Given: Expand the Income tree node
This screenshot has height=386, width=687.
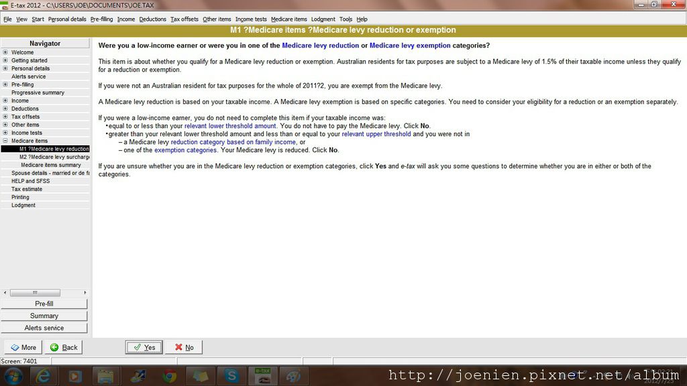Looking at the screenshot, I should point(5,101).
